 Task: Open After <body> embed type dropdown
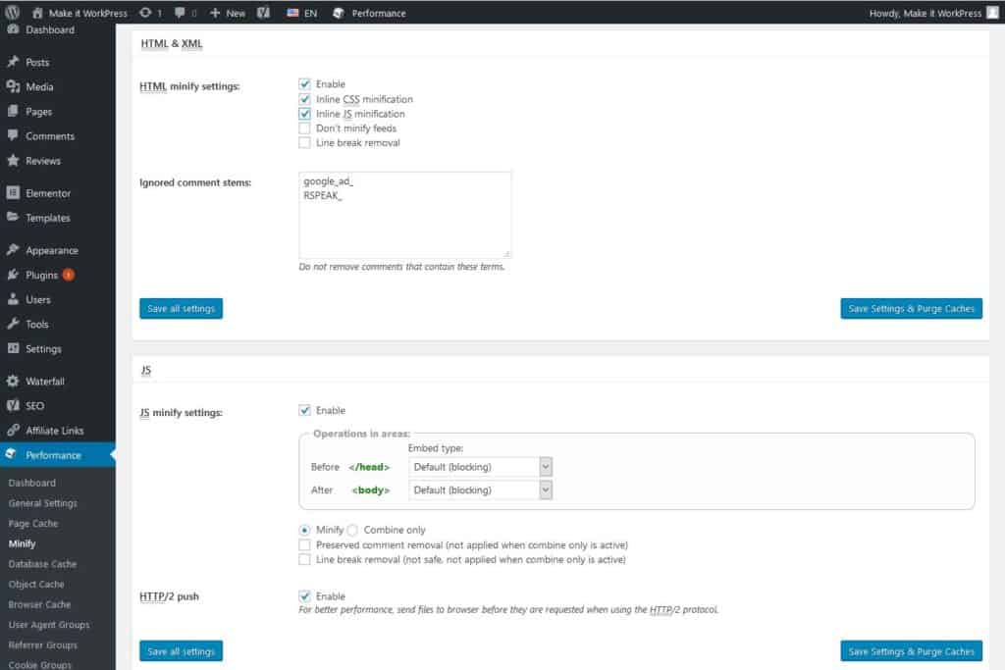click(x=480, y=490)
